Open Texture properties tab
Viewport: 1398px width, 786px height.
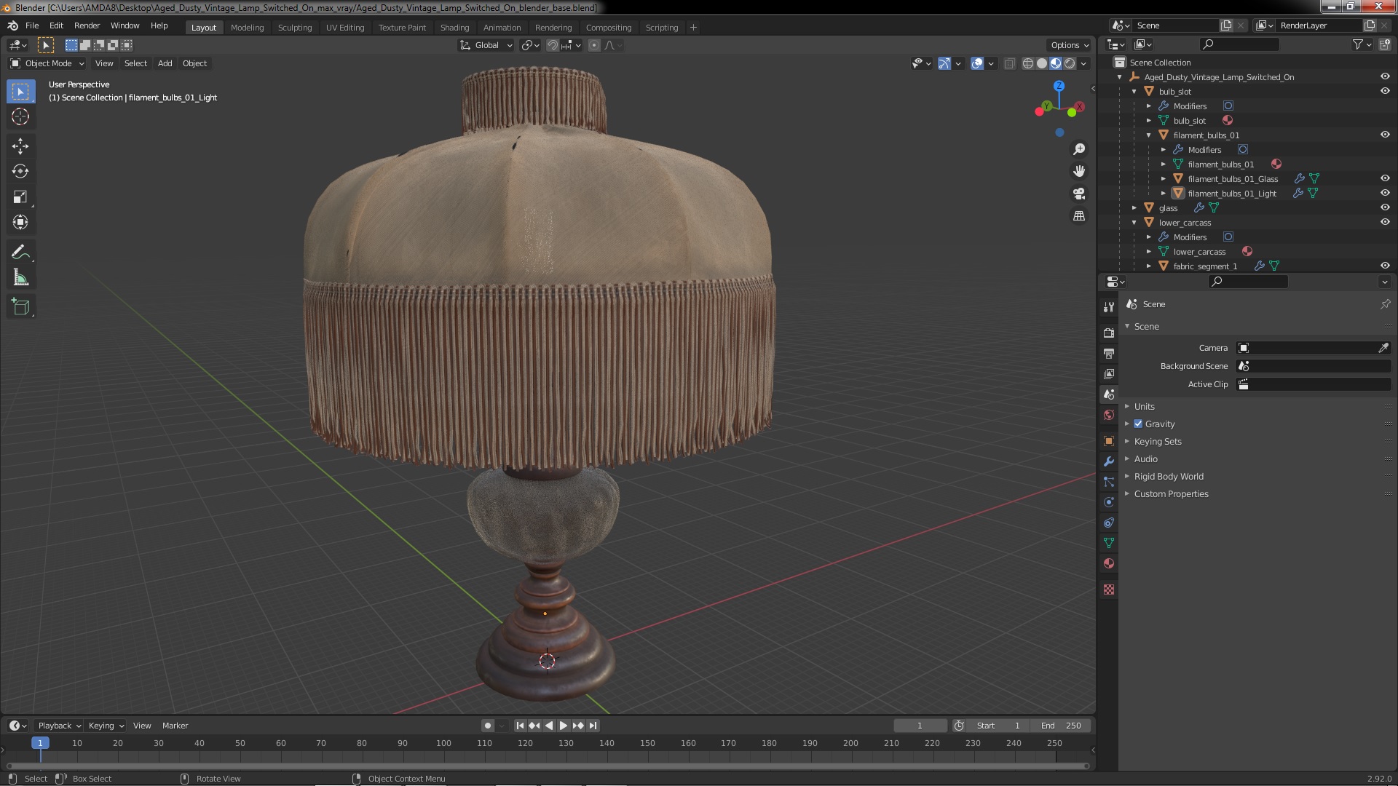pos(1108,589)
